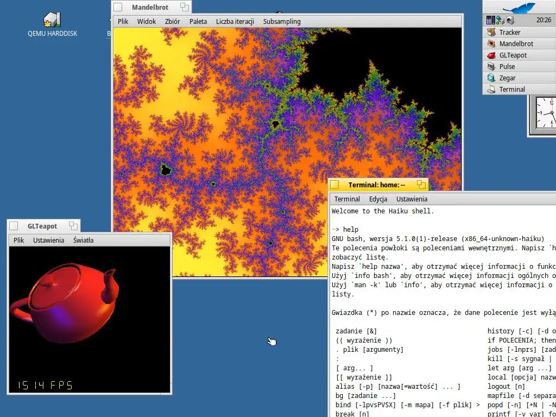Click the 'jobs [-lnprs]' terminal entry
The image size is (556, 417).
point(522,349)
